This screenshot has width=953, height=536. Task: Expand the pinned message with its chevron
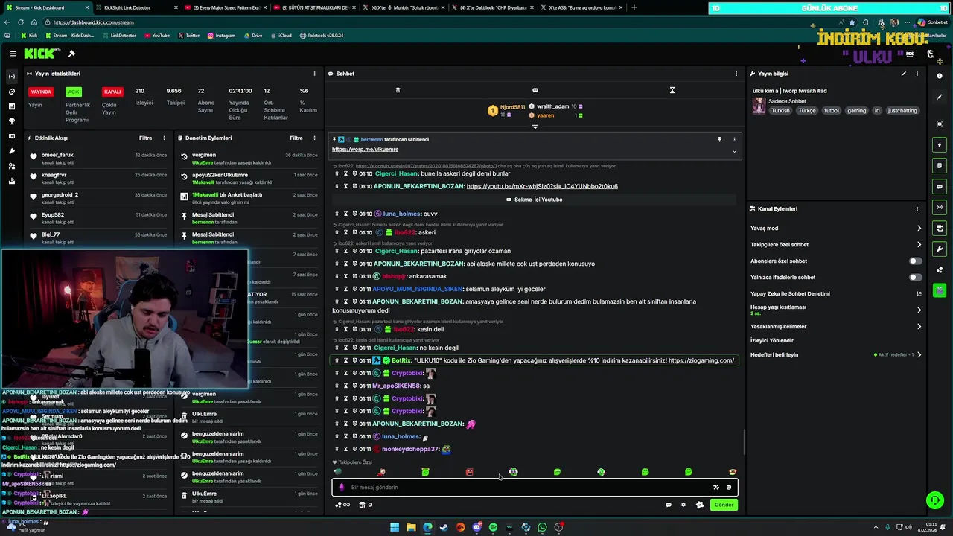coord(734,151)
